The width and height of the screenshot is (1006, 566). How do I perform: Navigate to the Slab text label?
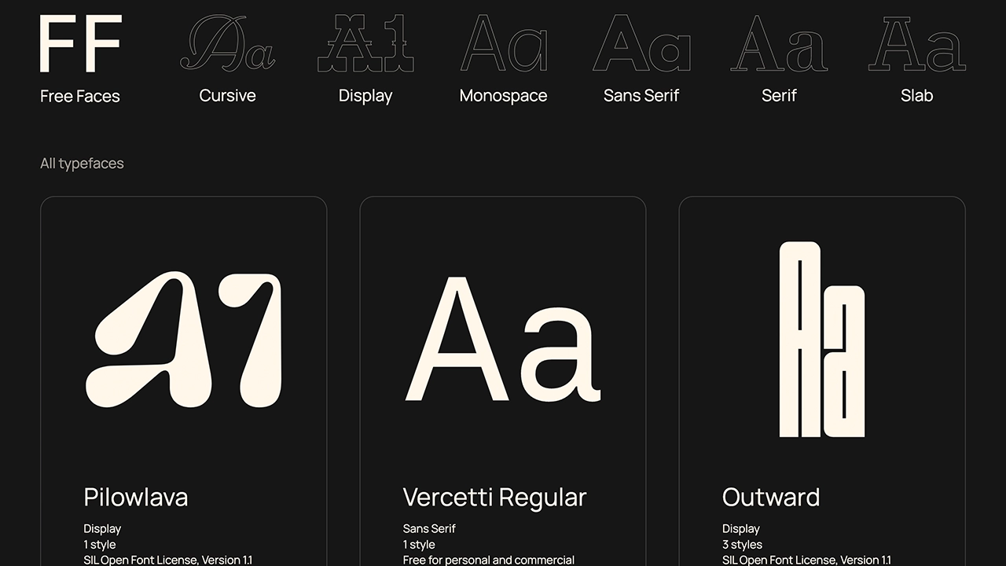[x=916, y=96]
